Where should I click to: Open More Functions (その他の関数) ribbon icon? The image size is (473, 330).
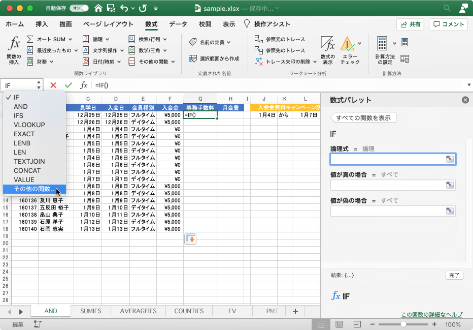pos(132,62)
